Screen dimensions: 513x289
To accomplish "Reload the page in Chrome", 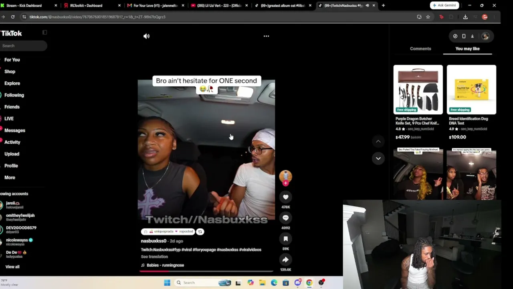I will [13, 17].
